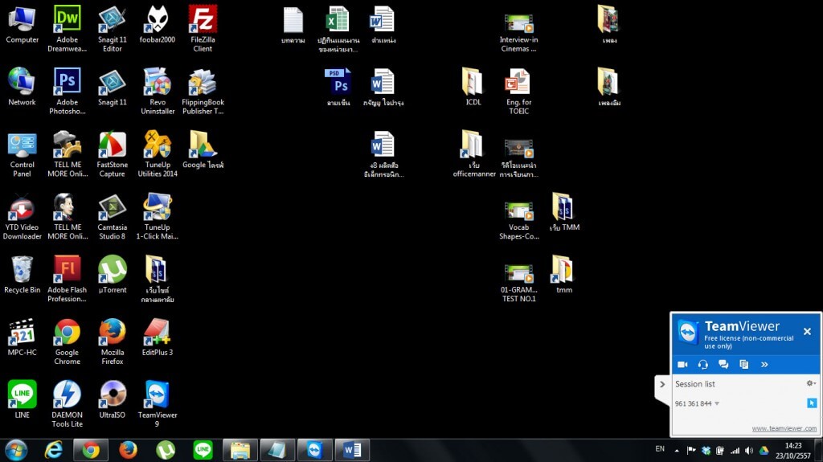This screenshot has width=823, height=462.
Task: Open the Windows Start button
Action: pyautogui.click(x=16, y=451)
